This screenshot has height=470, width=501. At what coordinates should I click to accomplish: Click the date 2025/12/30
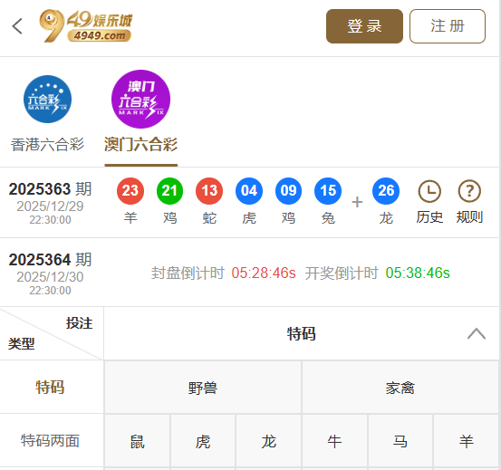[50, 277]
